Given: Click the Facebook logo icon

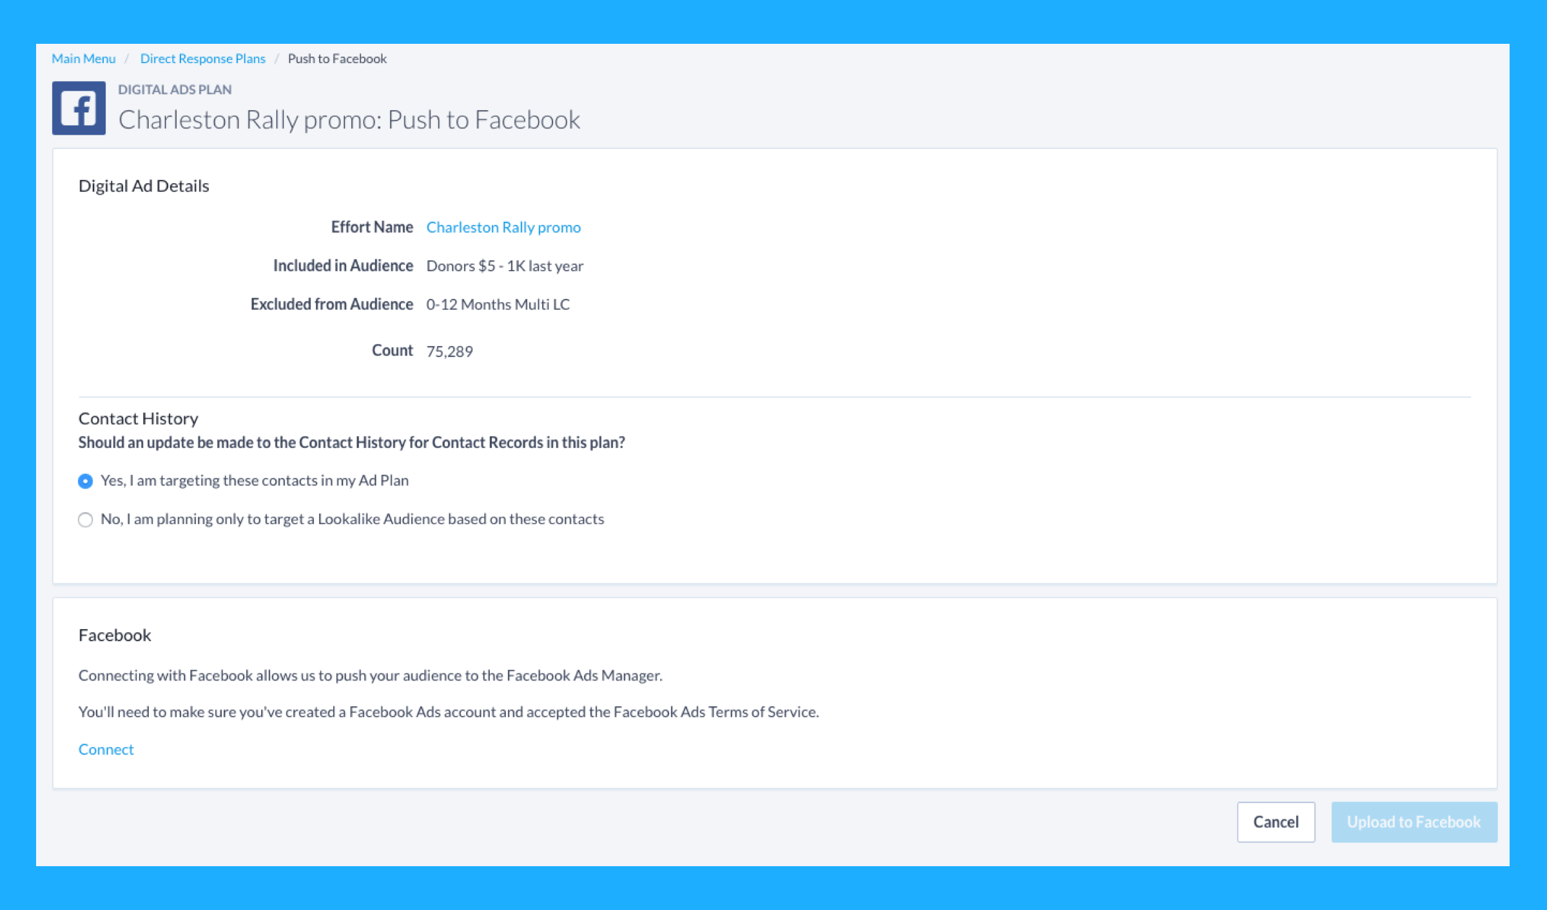Looking at the screenshot, I should coord(79,108).
